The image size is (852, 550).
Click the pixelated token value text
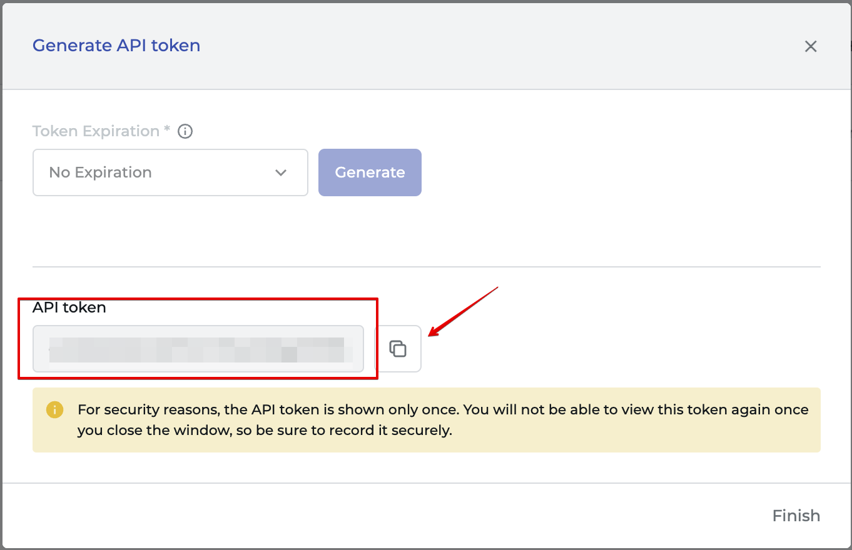tap(197, 350)
